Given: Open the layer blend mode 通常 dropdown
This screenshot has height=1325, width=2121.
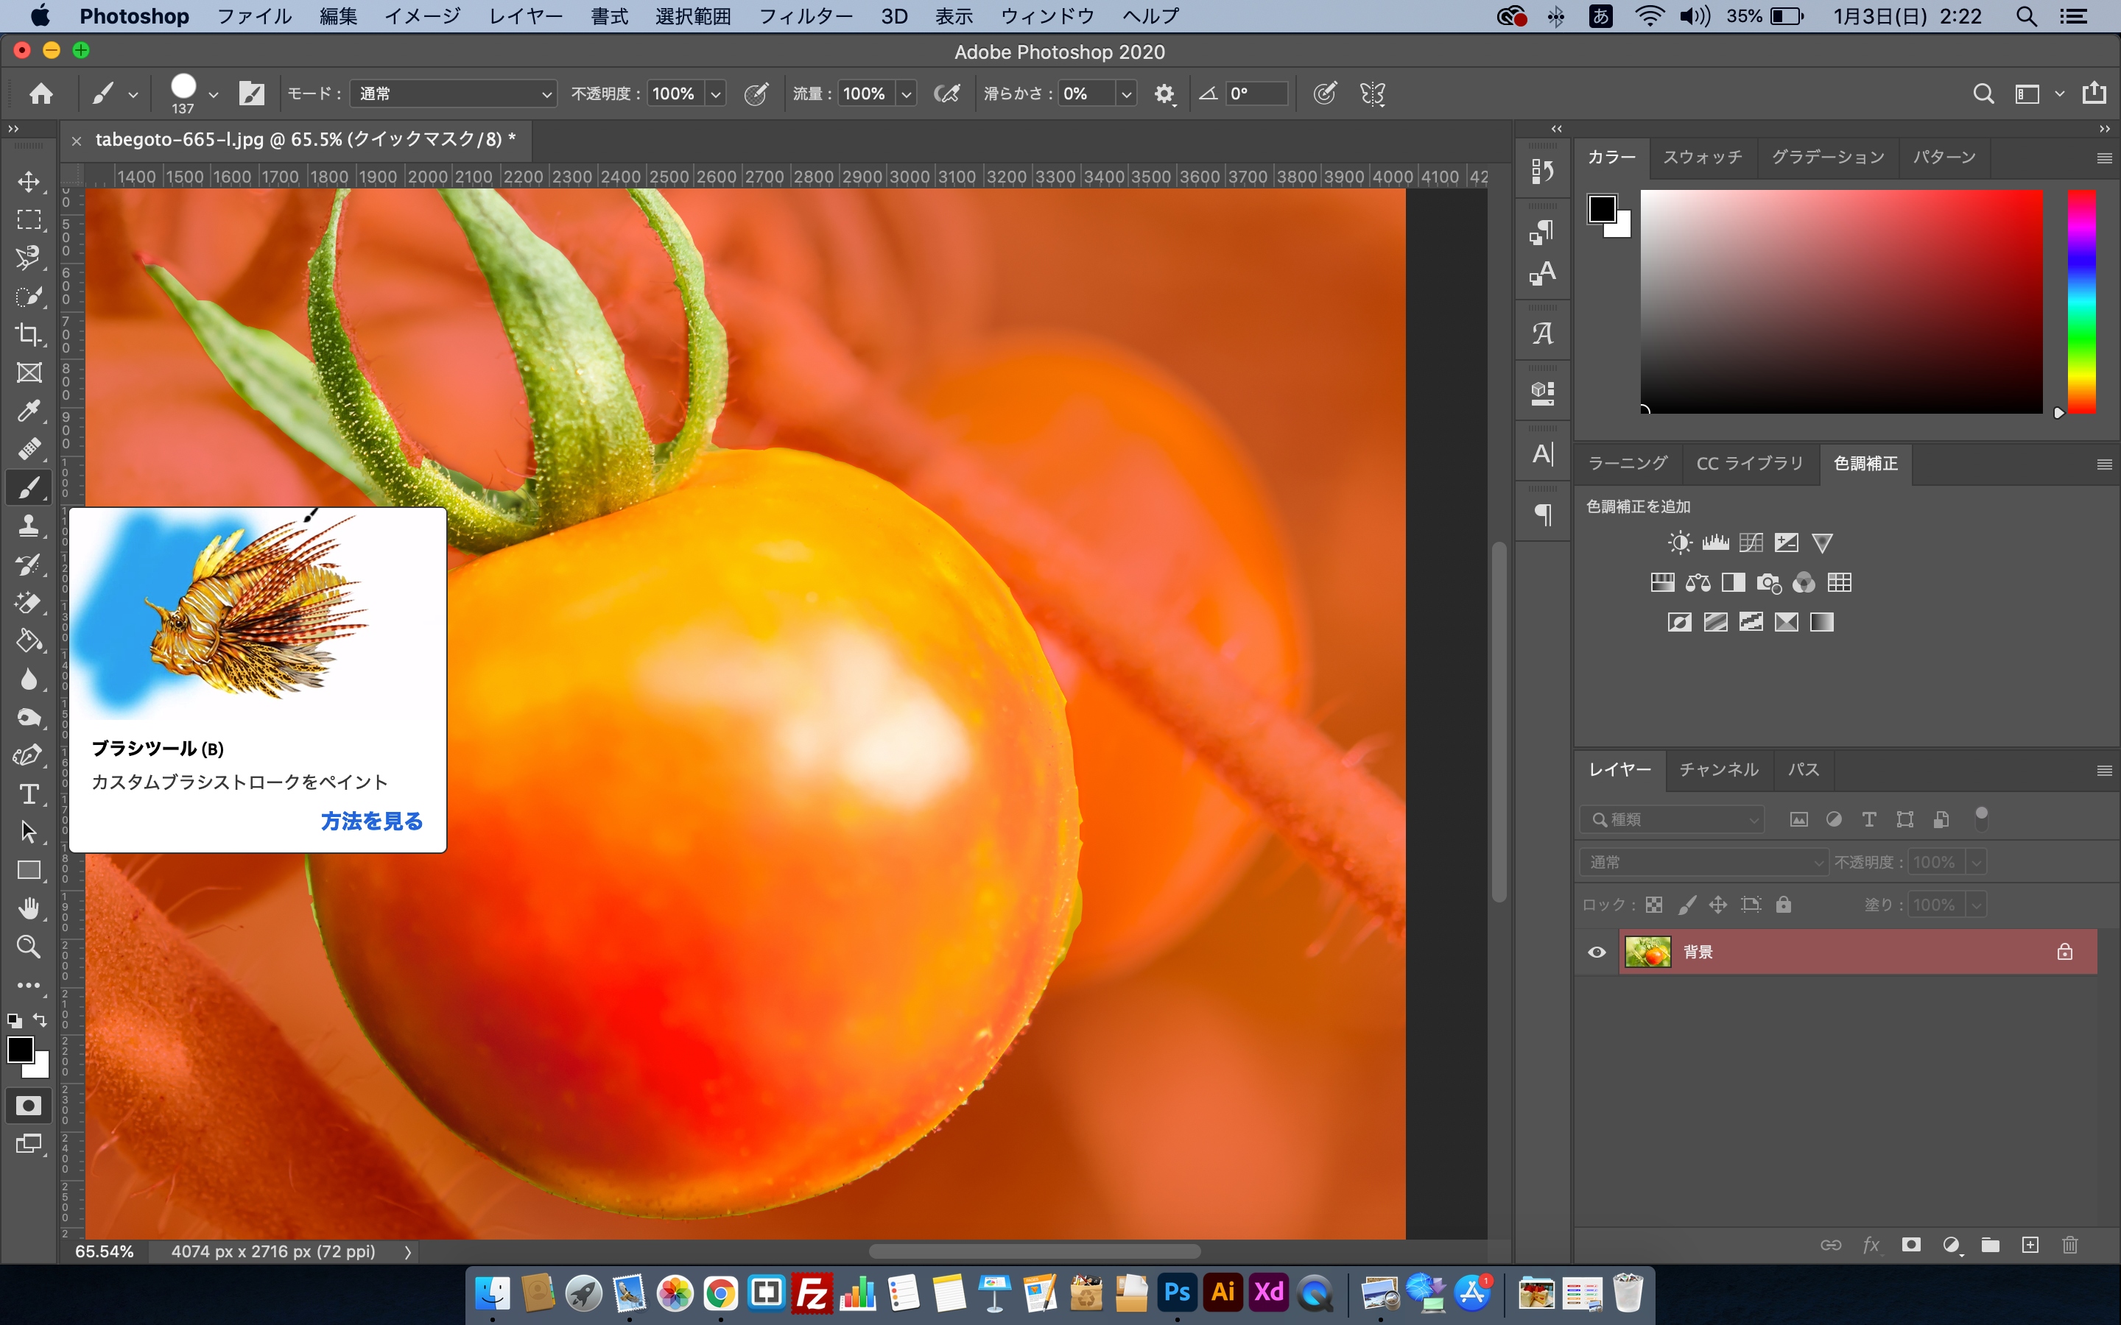Looking at the screenshot, I should coord(1704,862).
